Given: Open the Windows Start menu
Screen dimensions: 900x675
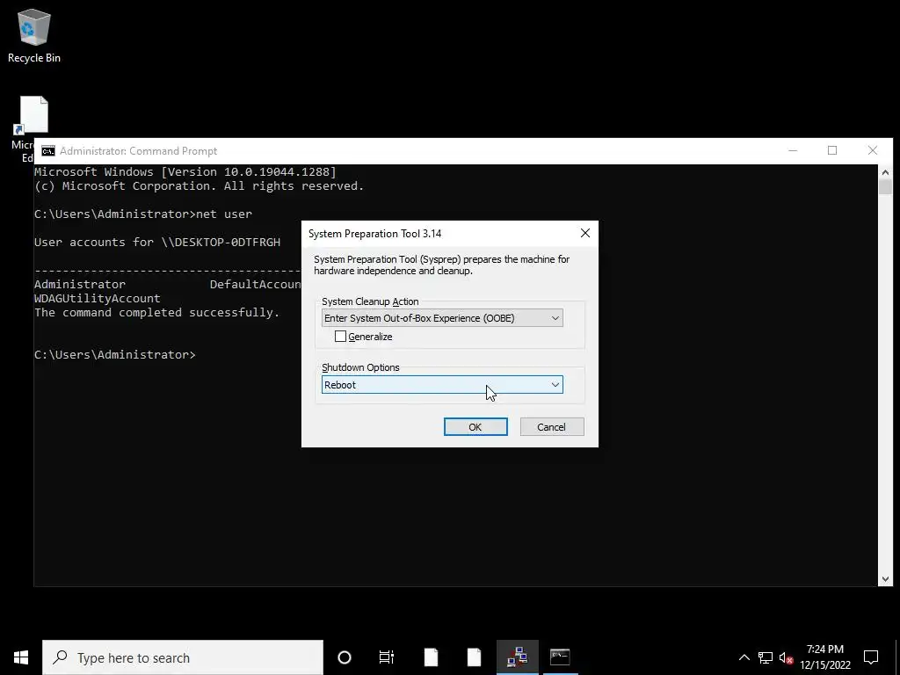Looking at the screenshot, I should (x=21, y=657).
